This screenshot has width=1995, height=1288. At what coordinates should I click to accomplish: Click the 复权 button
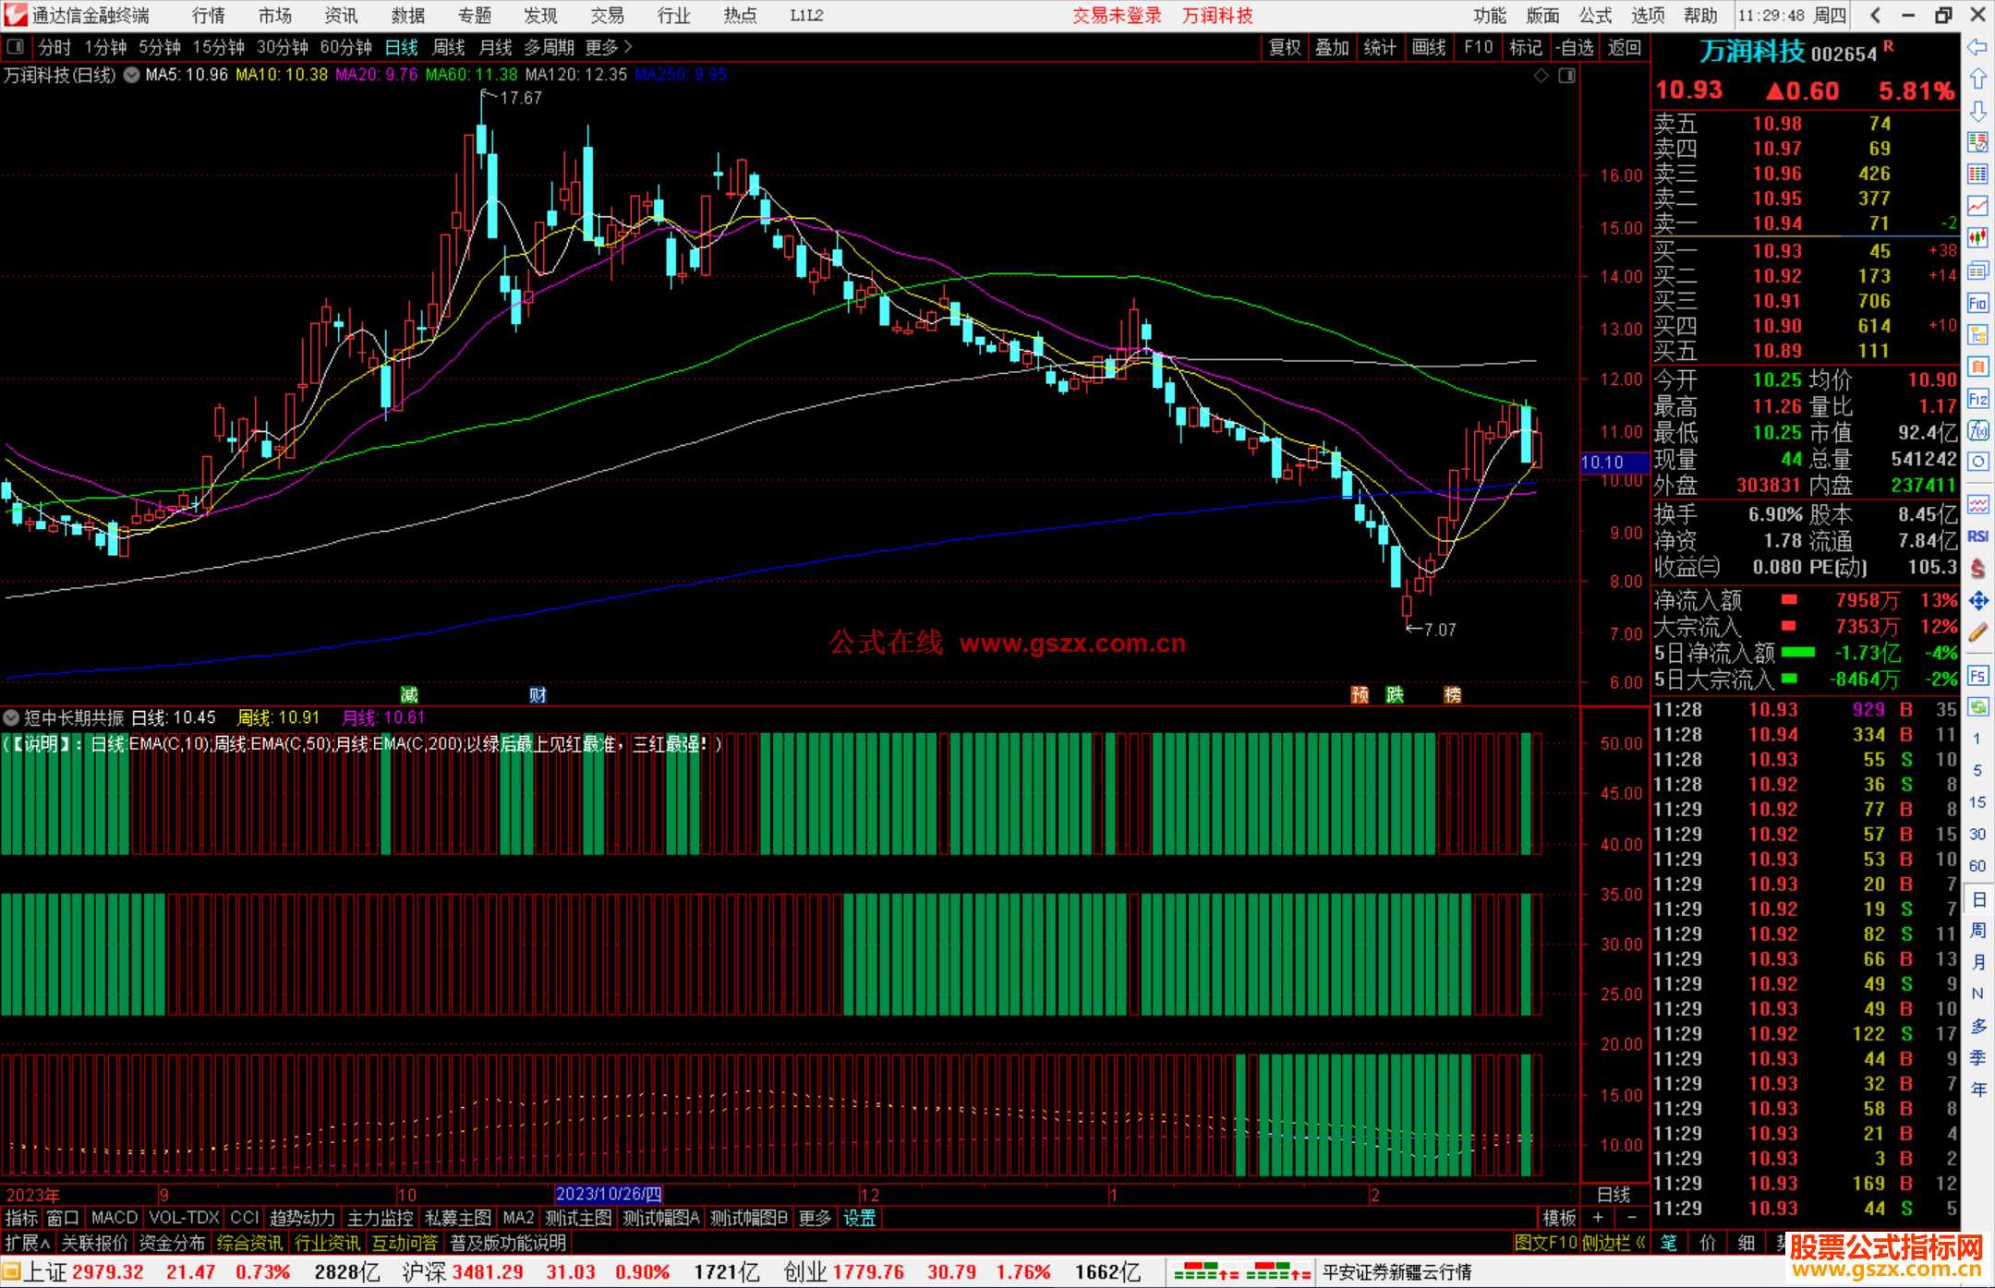(x=1285, y=47)
